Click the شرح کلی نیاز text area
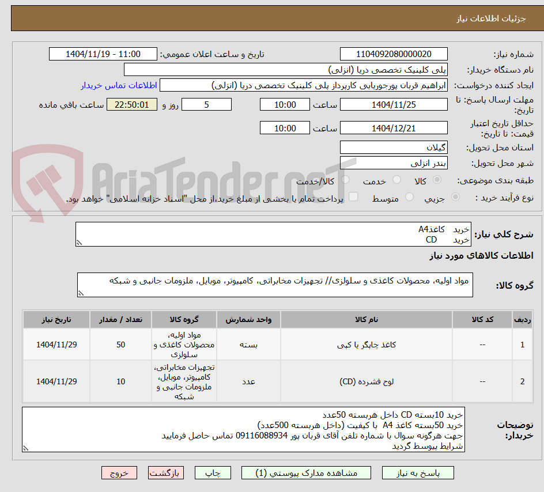544x492 pixels. click(273, 234)
